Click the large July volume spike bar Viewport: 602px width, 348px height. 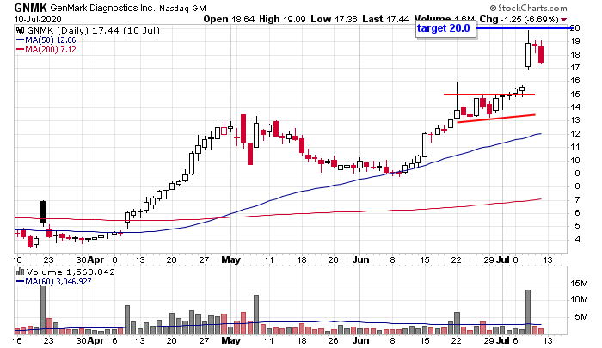tap(528, 312)
